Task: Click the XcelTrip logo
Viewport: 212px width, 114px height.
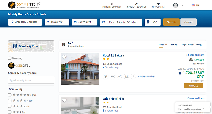Action: [x=24, y=5]
